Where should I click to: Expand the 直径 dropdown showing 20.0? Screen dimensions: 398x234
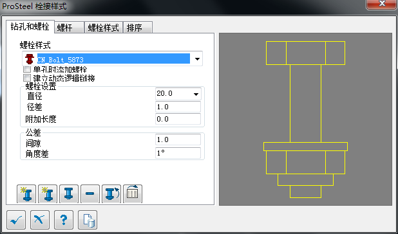(x=196, y=94)
